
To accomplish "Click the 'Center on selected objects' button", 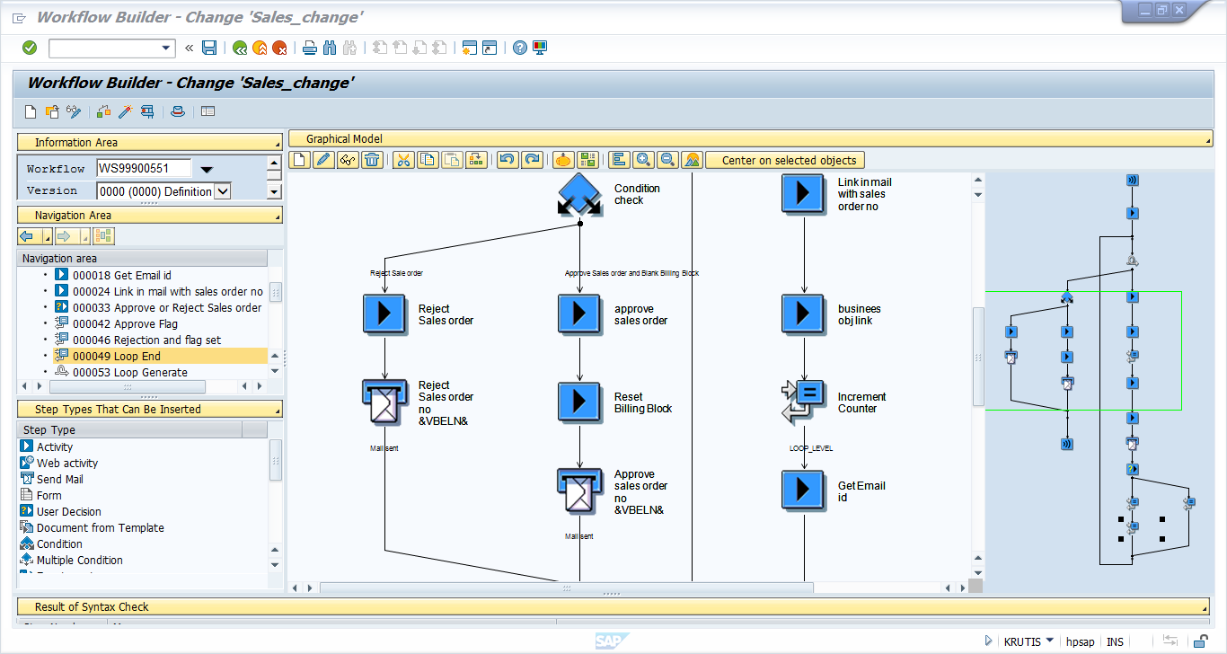I will point(785,159).
